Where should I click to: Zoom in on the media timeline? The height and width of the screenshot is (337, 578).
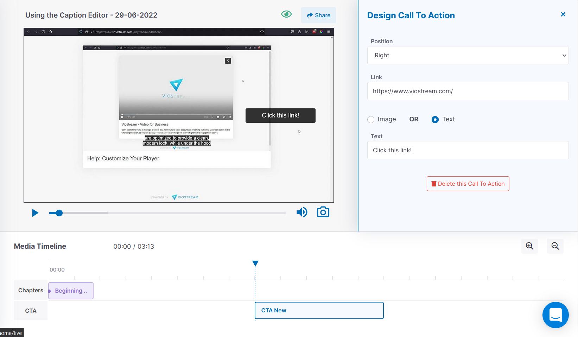[529, 246]
